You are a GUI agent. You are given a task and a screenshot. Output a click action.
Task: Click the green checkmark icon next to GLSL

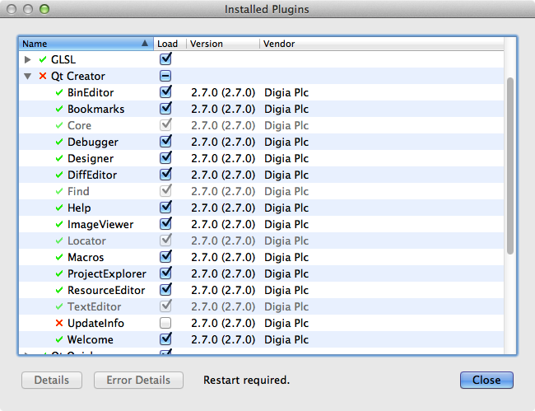pos(43,59)
